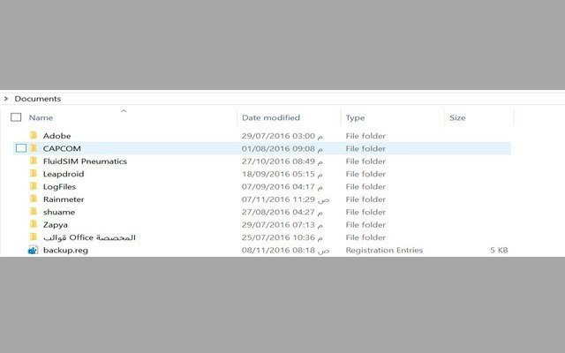Click File folder type in Adobe row
565x353 pixels.
click(x=365, y=136)
